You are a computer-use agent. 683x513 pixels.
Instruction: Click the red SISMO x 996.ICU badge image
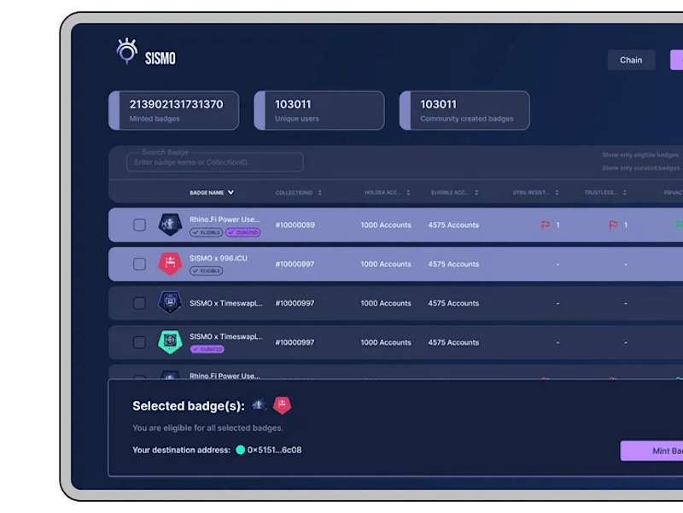pyautogui.click(x=170, y=264)
